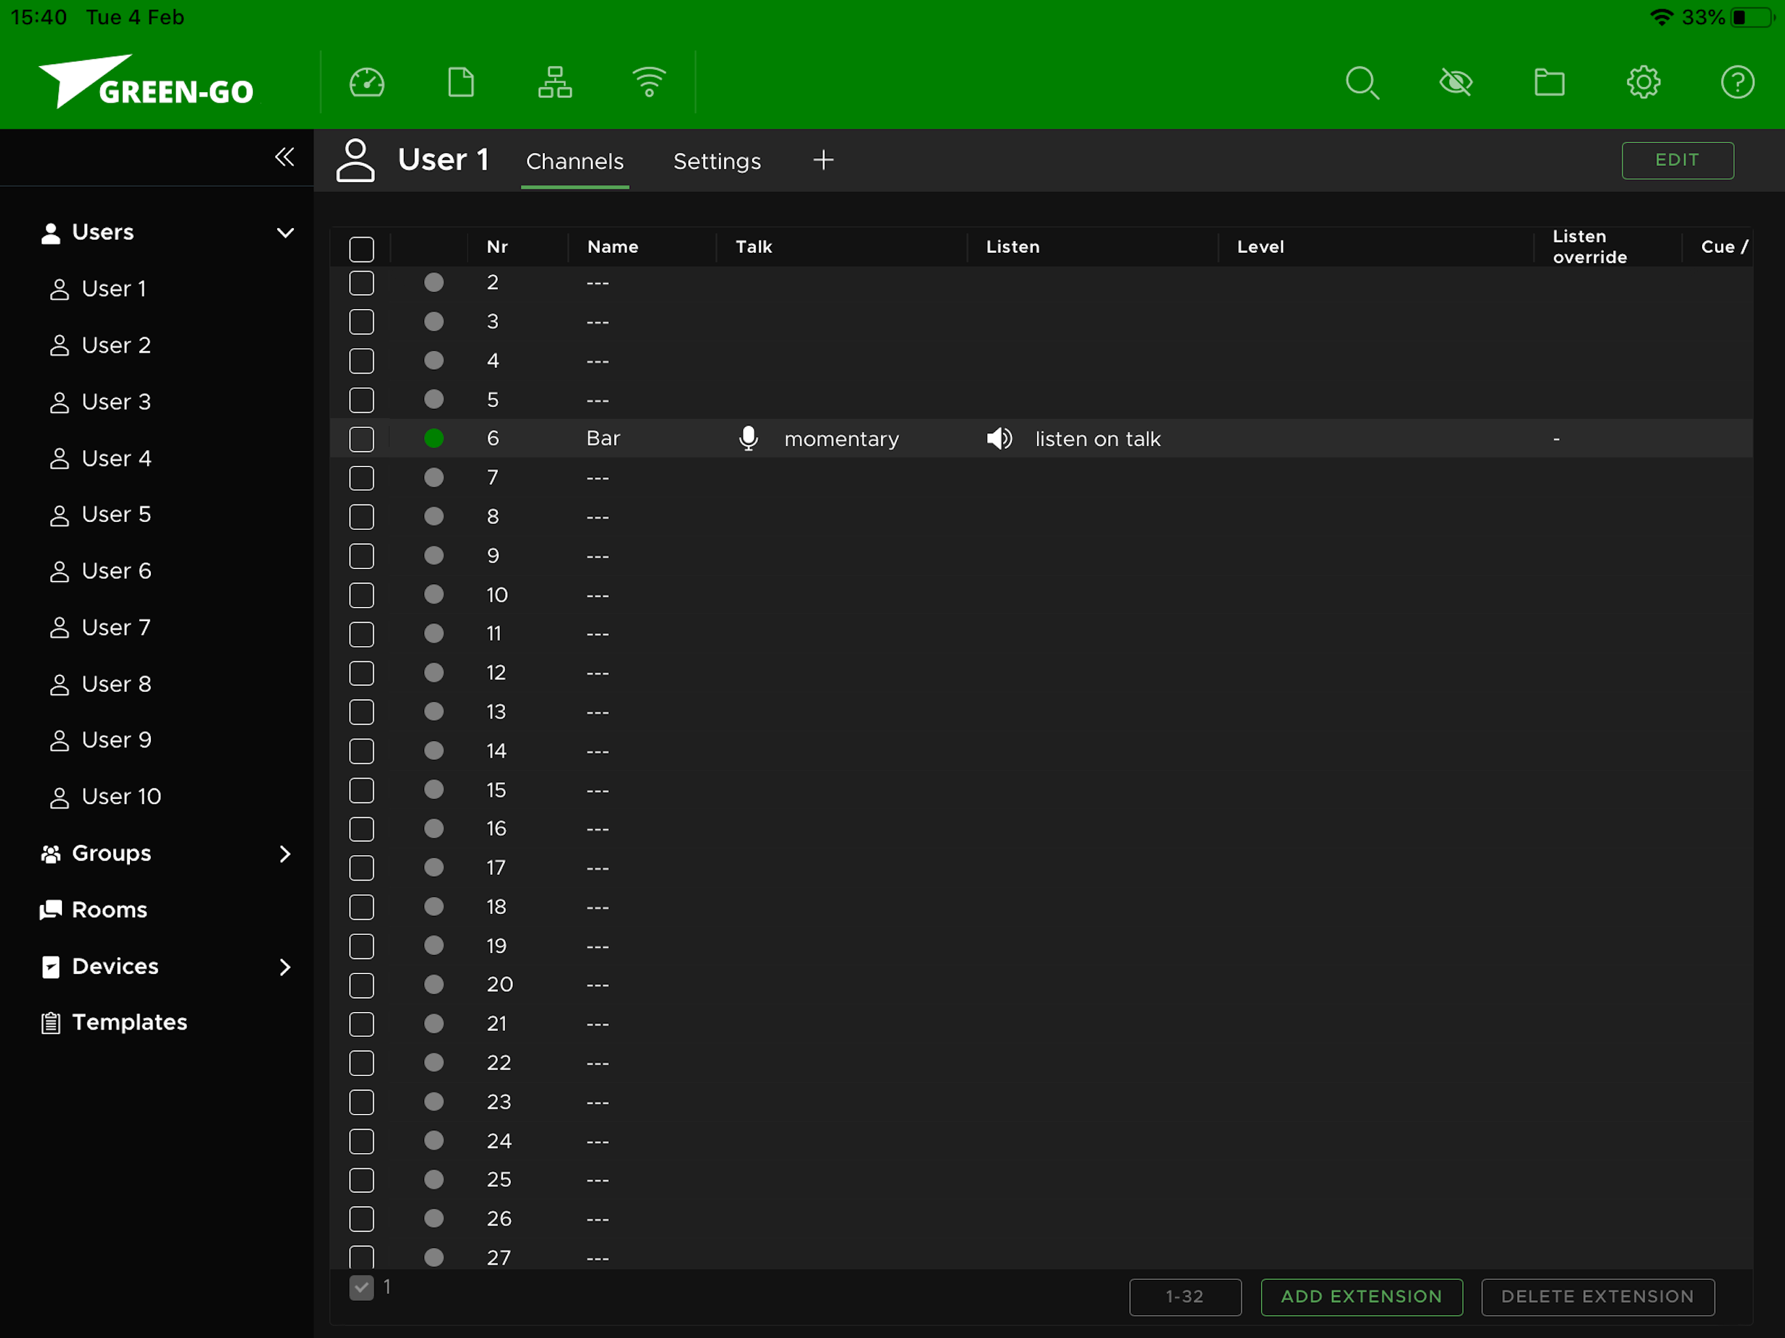Tick the select-all checkbox in table header

coord(361,248)
